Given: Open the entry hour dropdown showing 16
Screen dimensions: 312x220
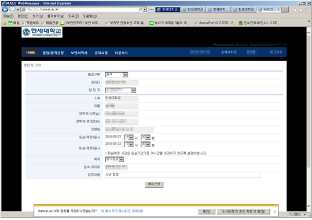Looking at the screenshot, I should [129, 137].
